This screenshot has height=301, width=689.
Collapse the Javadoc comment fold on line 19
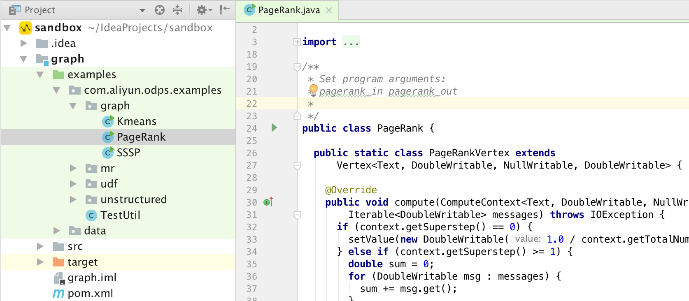(297, 67)
